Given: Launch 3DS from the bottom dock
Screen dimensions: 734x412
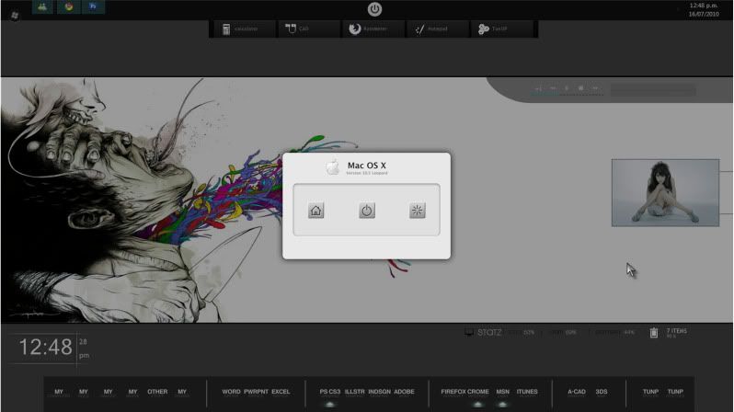Looking at the screenshot, I should pos(602,392).
